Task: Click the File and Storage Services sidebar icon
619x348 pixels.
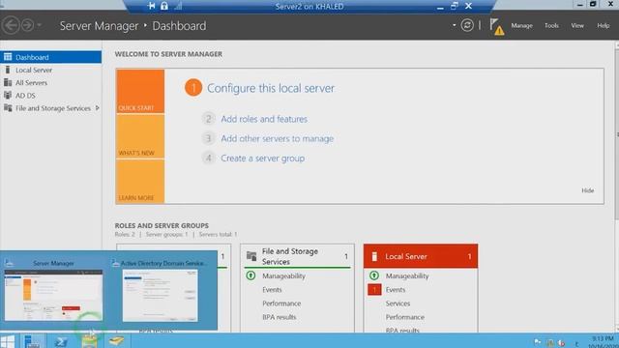Action: tap(8, 107)
